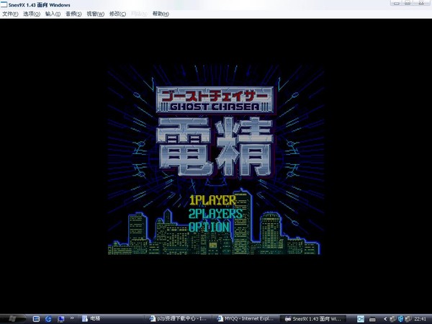Select OPTION on the game title screen
Image resolution: width=432 pixels, height=324 pixels.
pyautogui.click(x=209, y=227)
